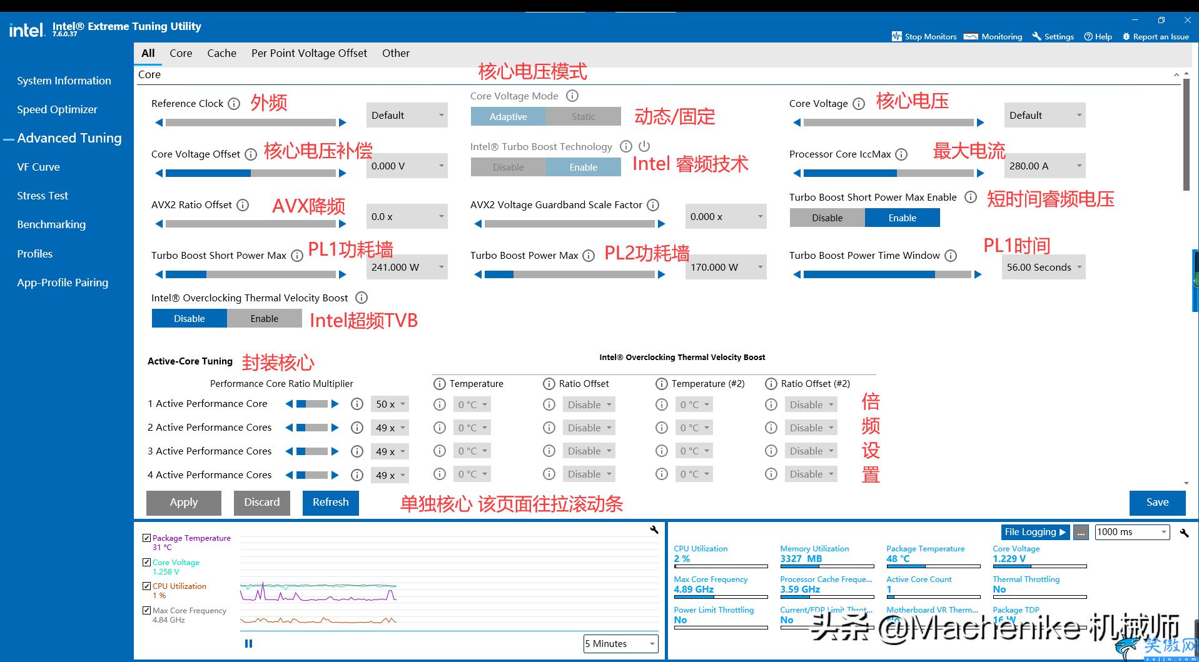Open info for Overclocking Thermal Velocity Boost

point(362,298)
